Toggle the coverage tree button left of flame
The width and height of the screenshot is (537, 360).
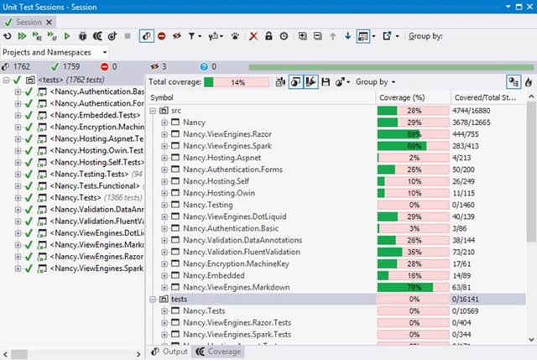point(514,82)
